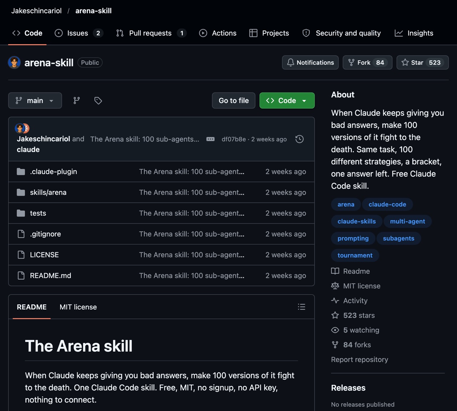Viewport: 457px width, 411px height.
Task: Click the tournament topic tag
Action: (x=355, y=255)
